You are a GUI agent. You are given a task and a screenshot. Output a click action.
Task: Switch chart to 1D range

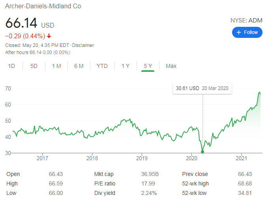(11, 66)
